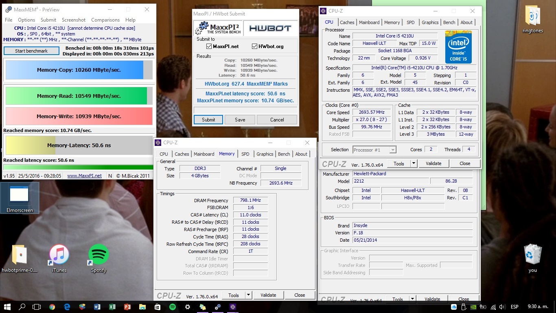Screen dimensions: 556x313
Task: Expand Tools dropdown arrow in CPU tab CPU-Z window
Action: [414, 163]
